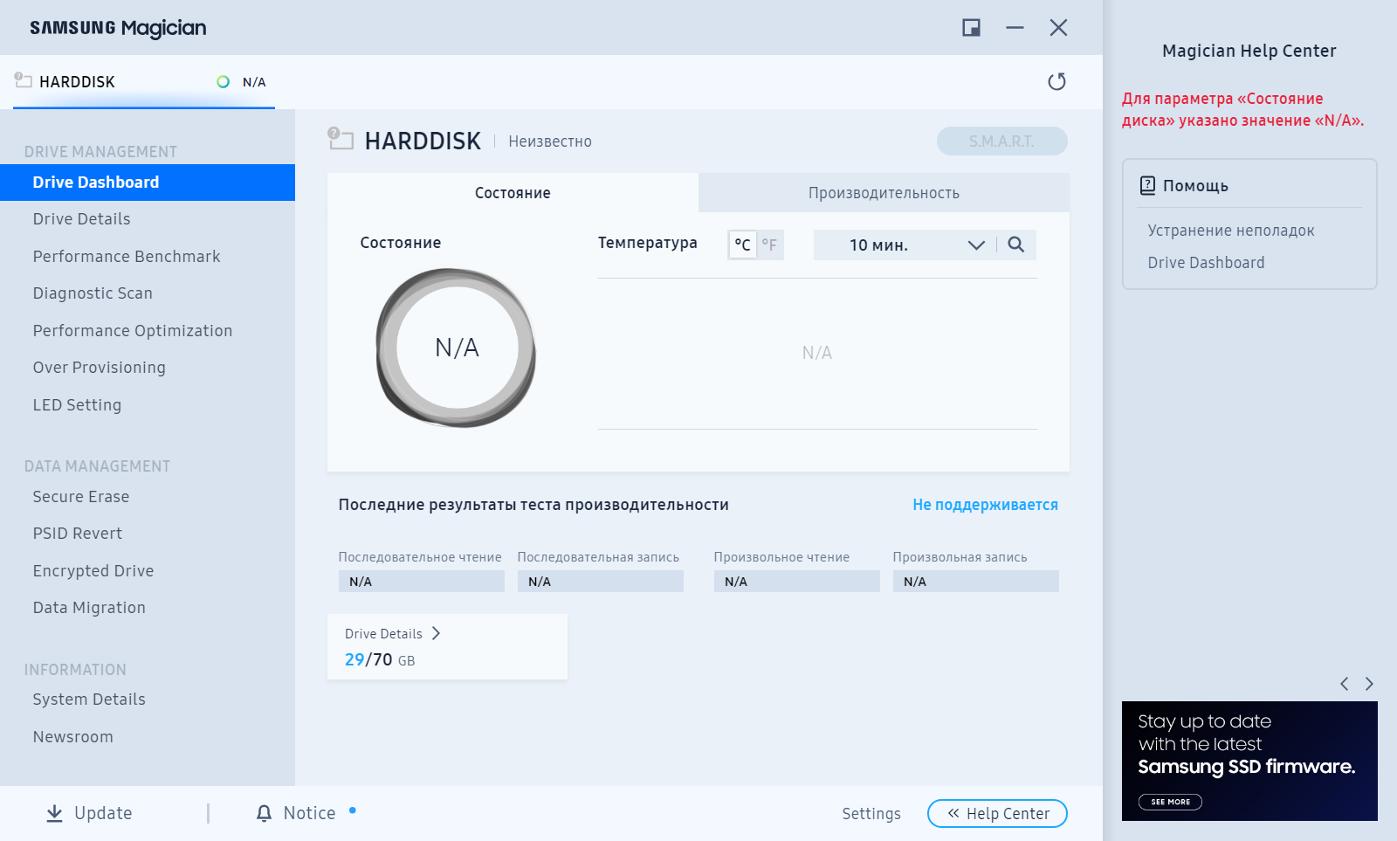The height and width of the screenshot is (841, 1397).
Task: Click SEE MORE on firmware banner
Action: (x=1170, y=802)
